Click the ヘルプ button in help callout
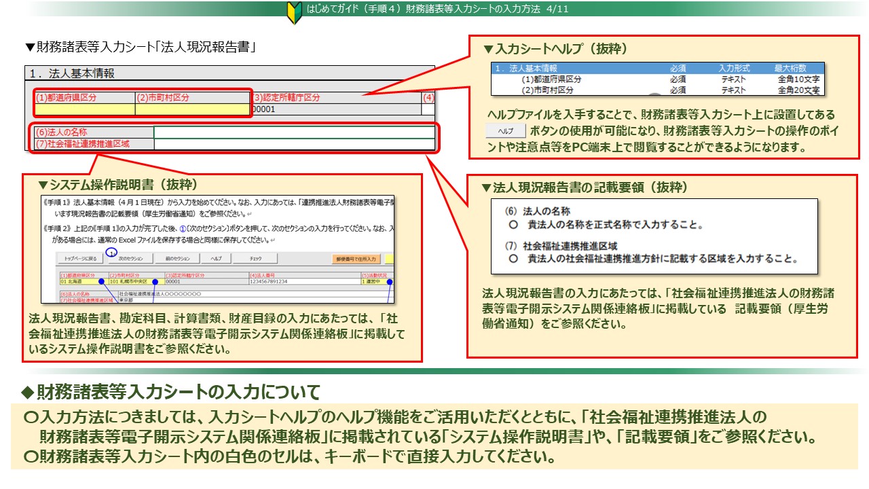Viewport: 869px width, 489px height. tap(506, 131)
